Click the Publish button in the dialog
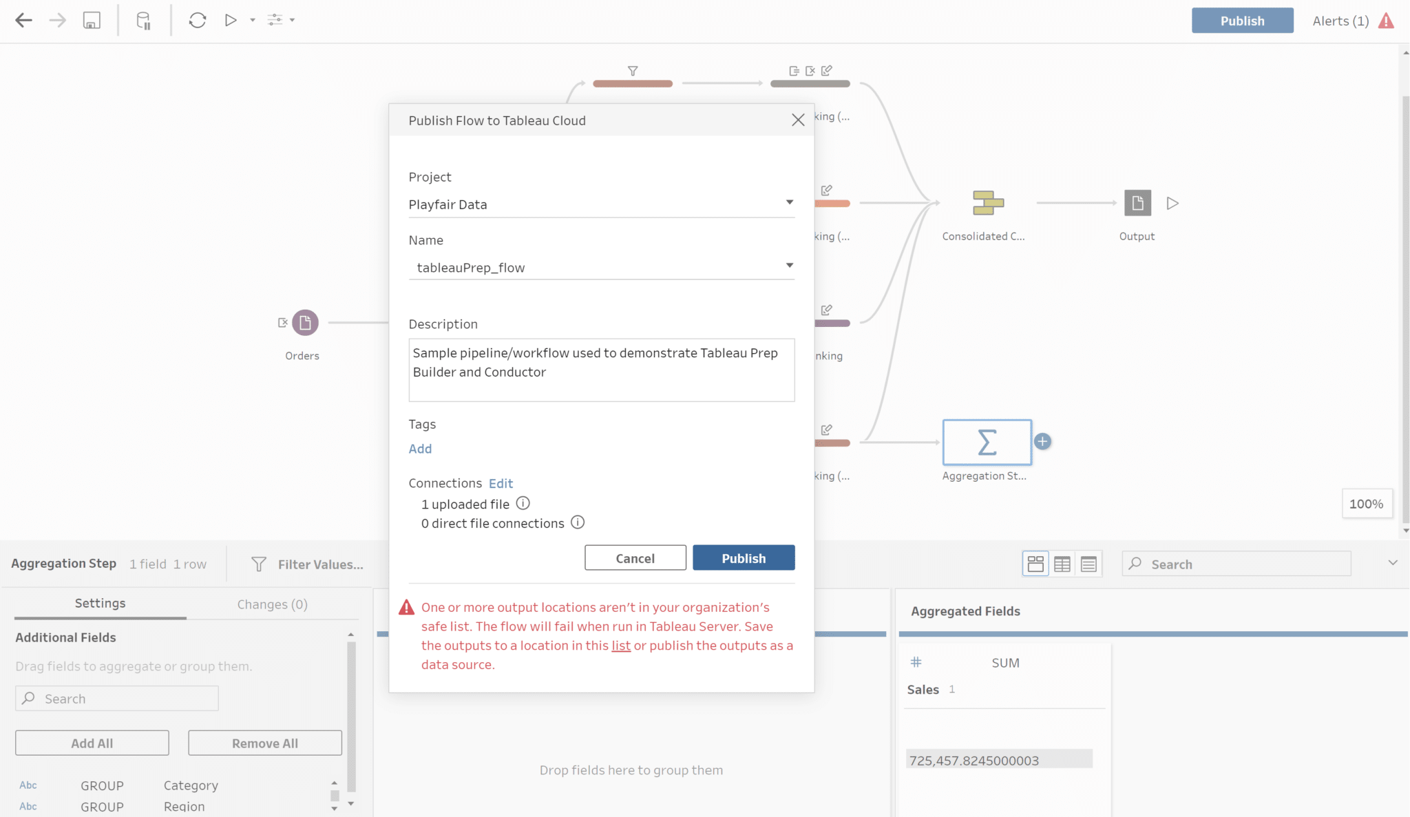1410x817 pixels. tap(743, 558)
